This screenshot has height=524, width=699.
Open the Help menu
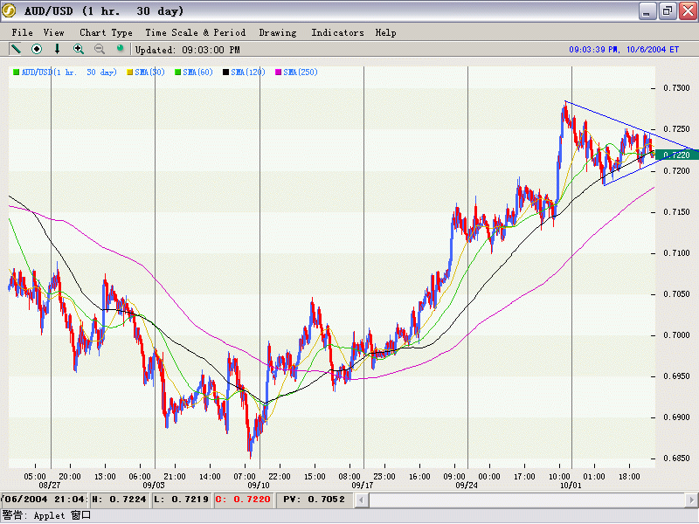point(385,32)
